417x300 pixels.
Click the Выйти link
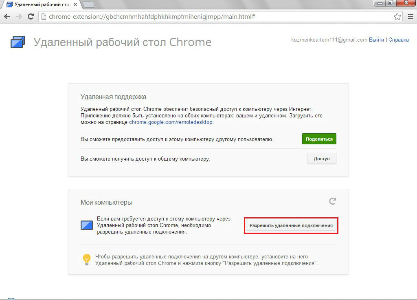click(x=376, y=40)
